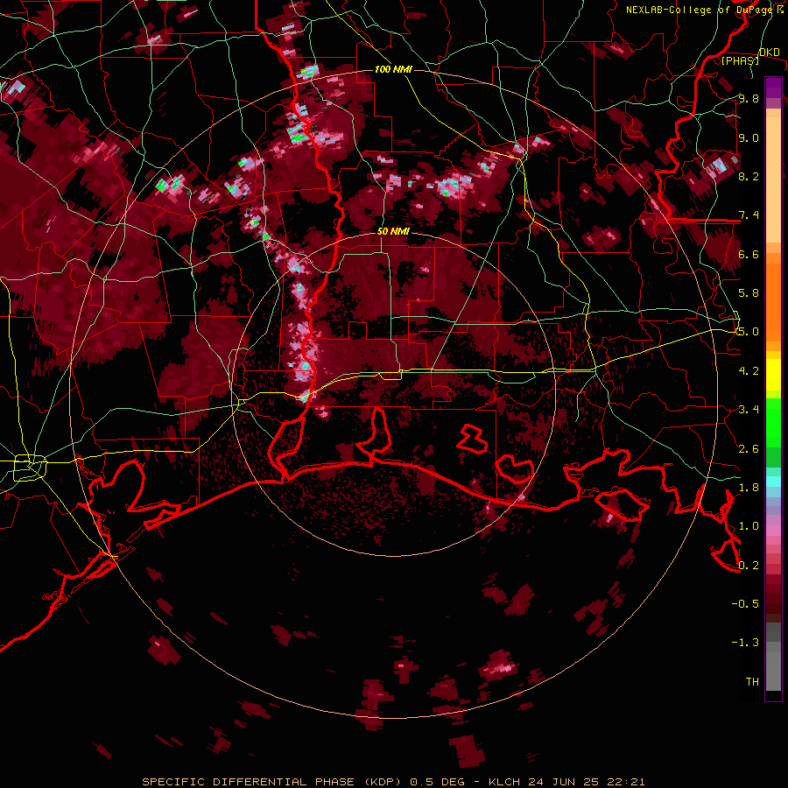The width and height of the screenshot is (788, 788).
Task: Click the -0.5 value on the color scale
Action: [x=745, y=604]
